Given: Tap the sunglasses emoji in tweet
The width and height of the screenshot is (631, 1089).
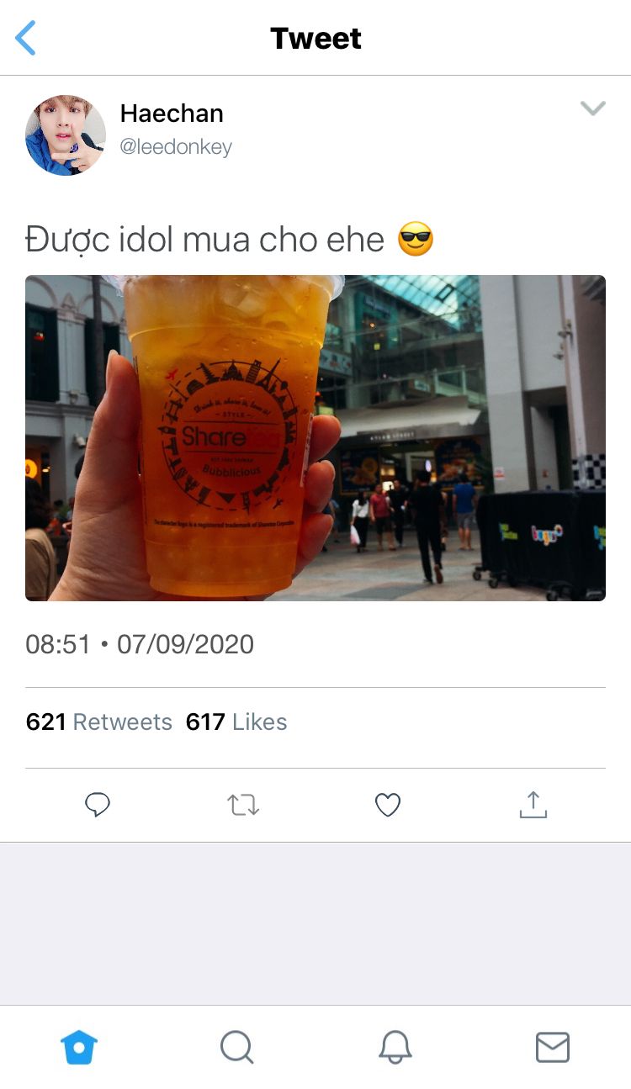Looking at the screenshot, I should click(x=416, y=240).
